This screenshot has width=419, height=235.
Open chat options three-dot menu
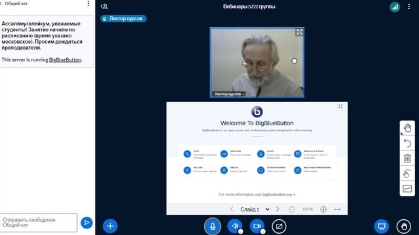coord(88,3)
